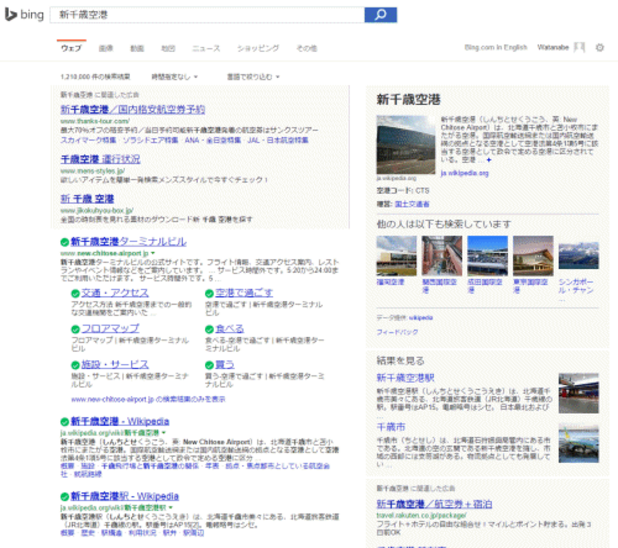Image resolution: width=618 pixels, height=548 pixels.
Task: Click the シンガポール・チャンギ thumbnail
Action: (x=579, y=255)
